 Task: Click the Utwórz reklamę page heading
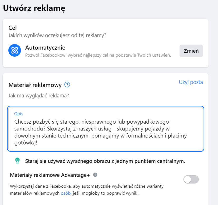pyautogui.click(x=34, y=8)
